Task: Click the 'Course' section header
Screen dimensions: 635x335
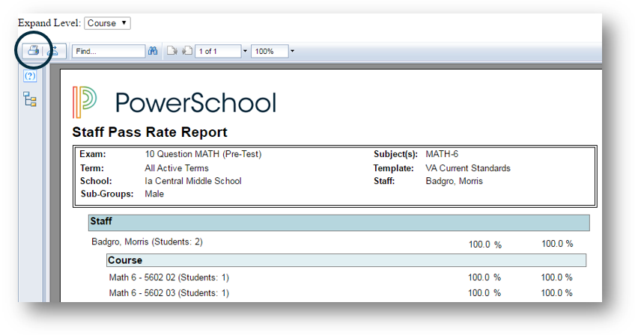Action: [x=346, y=260]
